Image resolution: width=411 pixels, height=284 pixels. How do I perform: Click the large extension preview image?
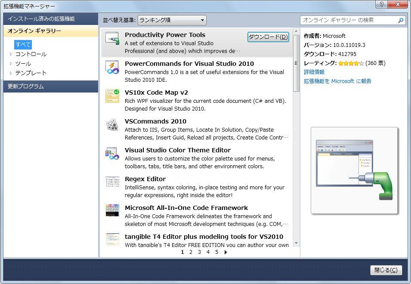354,170
